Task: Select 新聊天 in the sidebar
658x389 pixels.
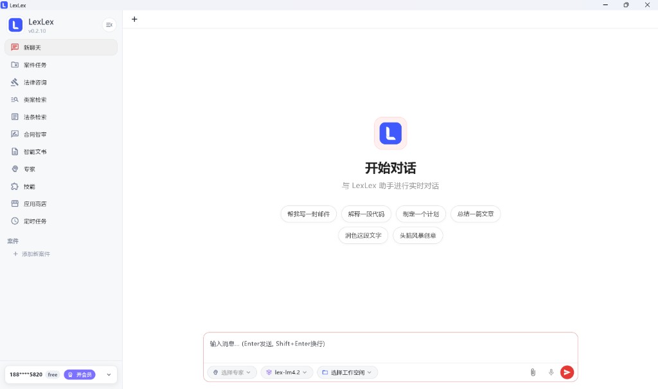Action: [x=61, y=48]
